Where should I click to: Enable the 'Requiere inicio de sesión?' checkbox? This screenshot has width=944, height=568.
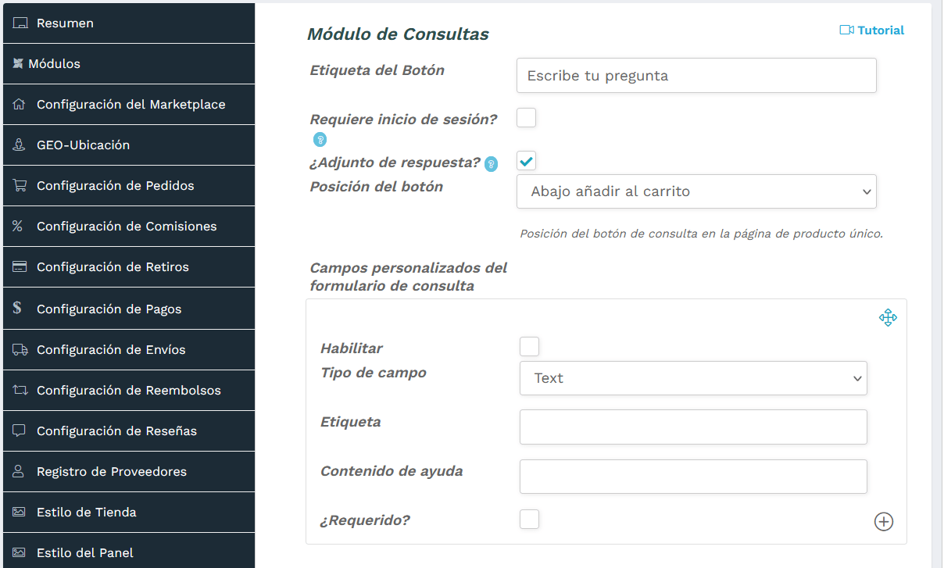[x=526, y=118]
